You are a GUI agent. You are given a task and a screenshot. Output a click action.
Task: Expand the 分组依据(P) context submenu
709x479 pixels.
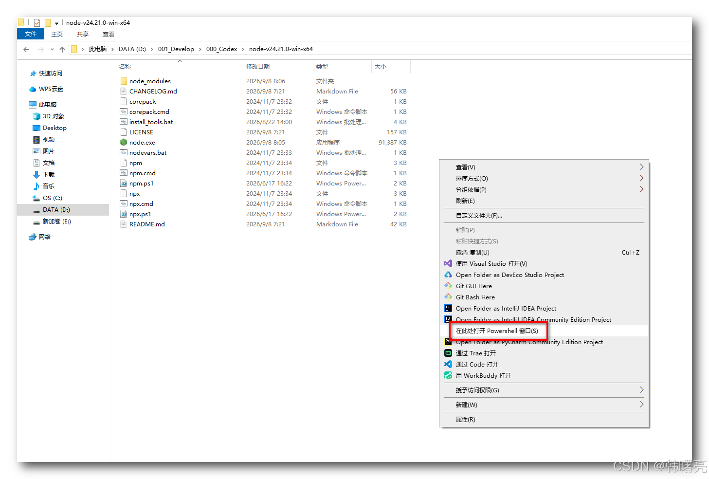tap(544, 189)
